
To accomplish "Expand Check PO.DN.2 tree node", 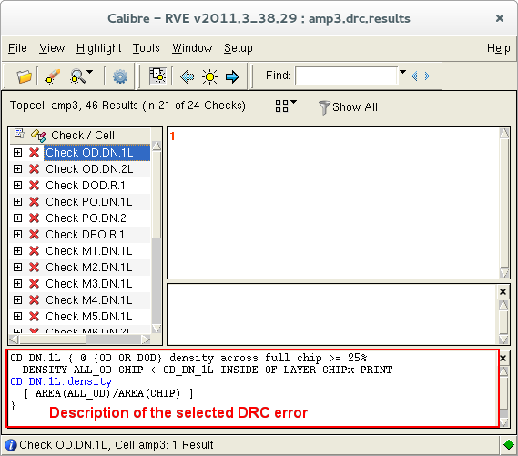I will point(17,218).
